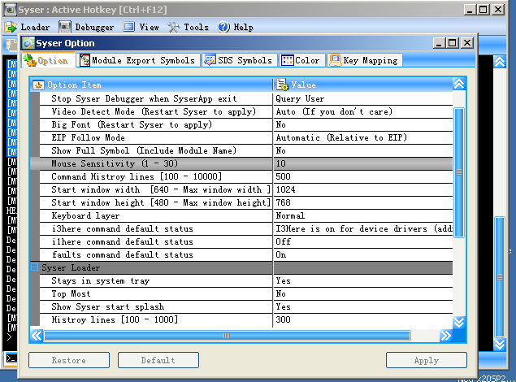
Task: Click the option list scroll-down double arrow
Action: pos(459,323)
